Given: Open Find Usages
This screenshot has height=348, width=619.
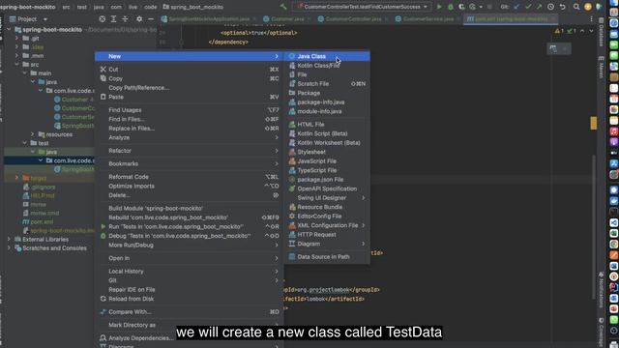Looking at the screenshot, I should (x=189, y=110).
